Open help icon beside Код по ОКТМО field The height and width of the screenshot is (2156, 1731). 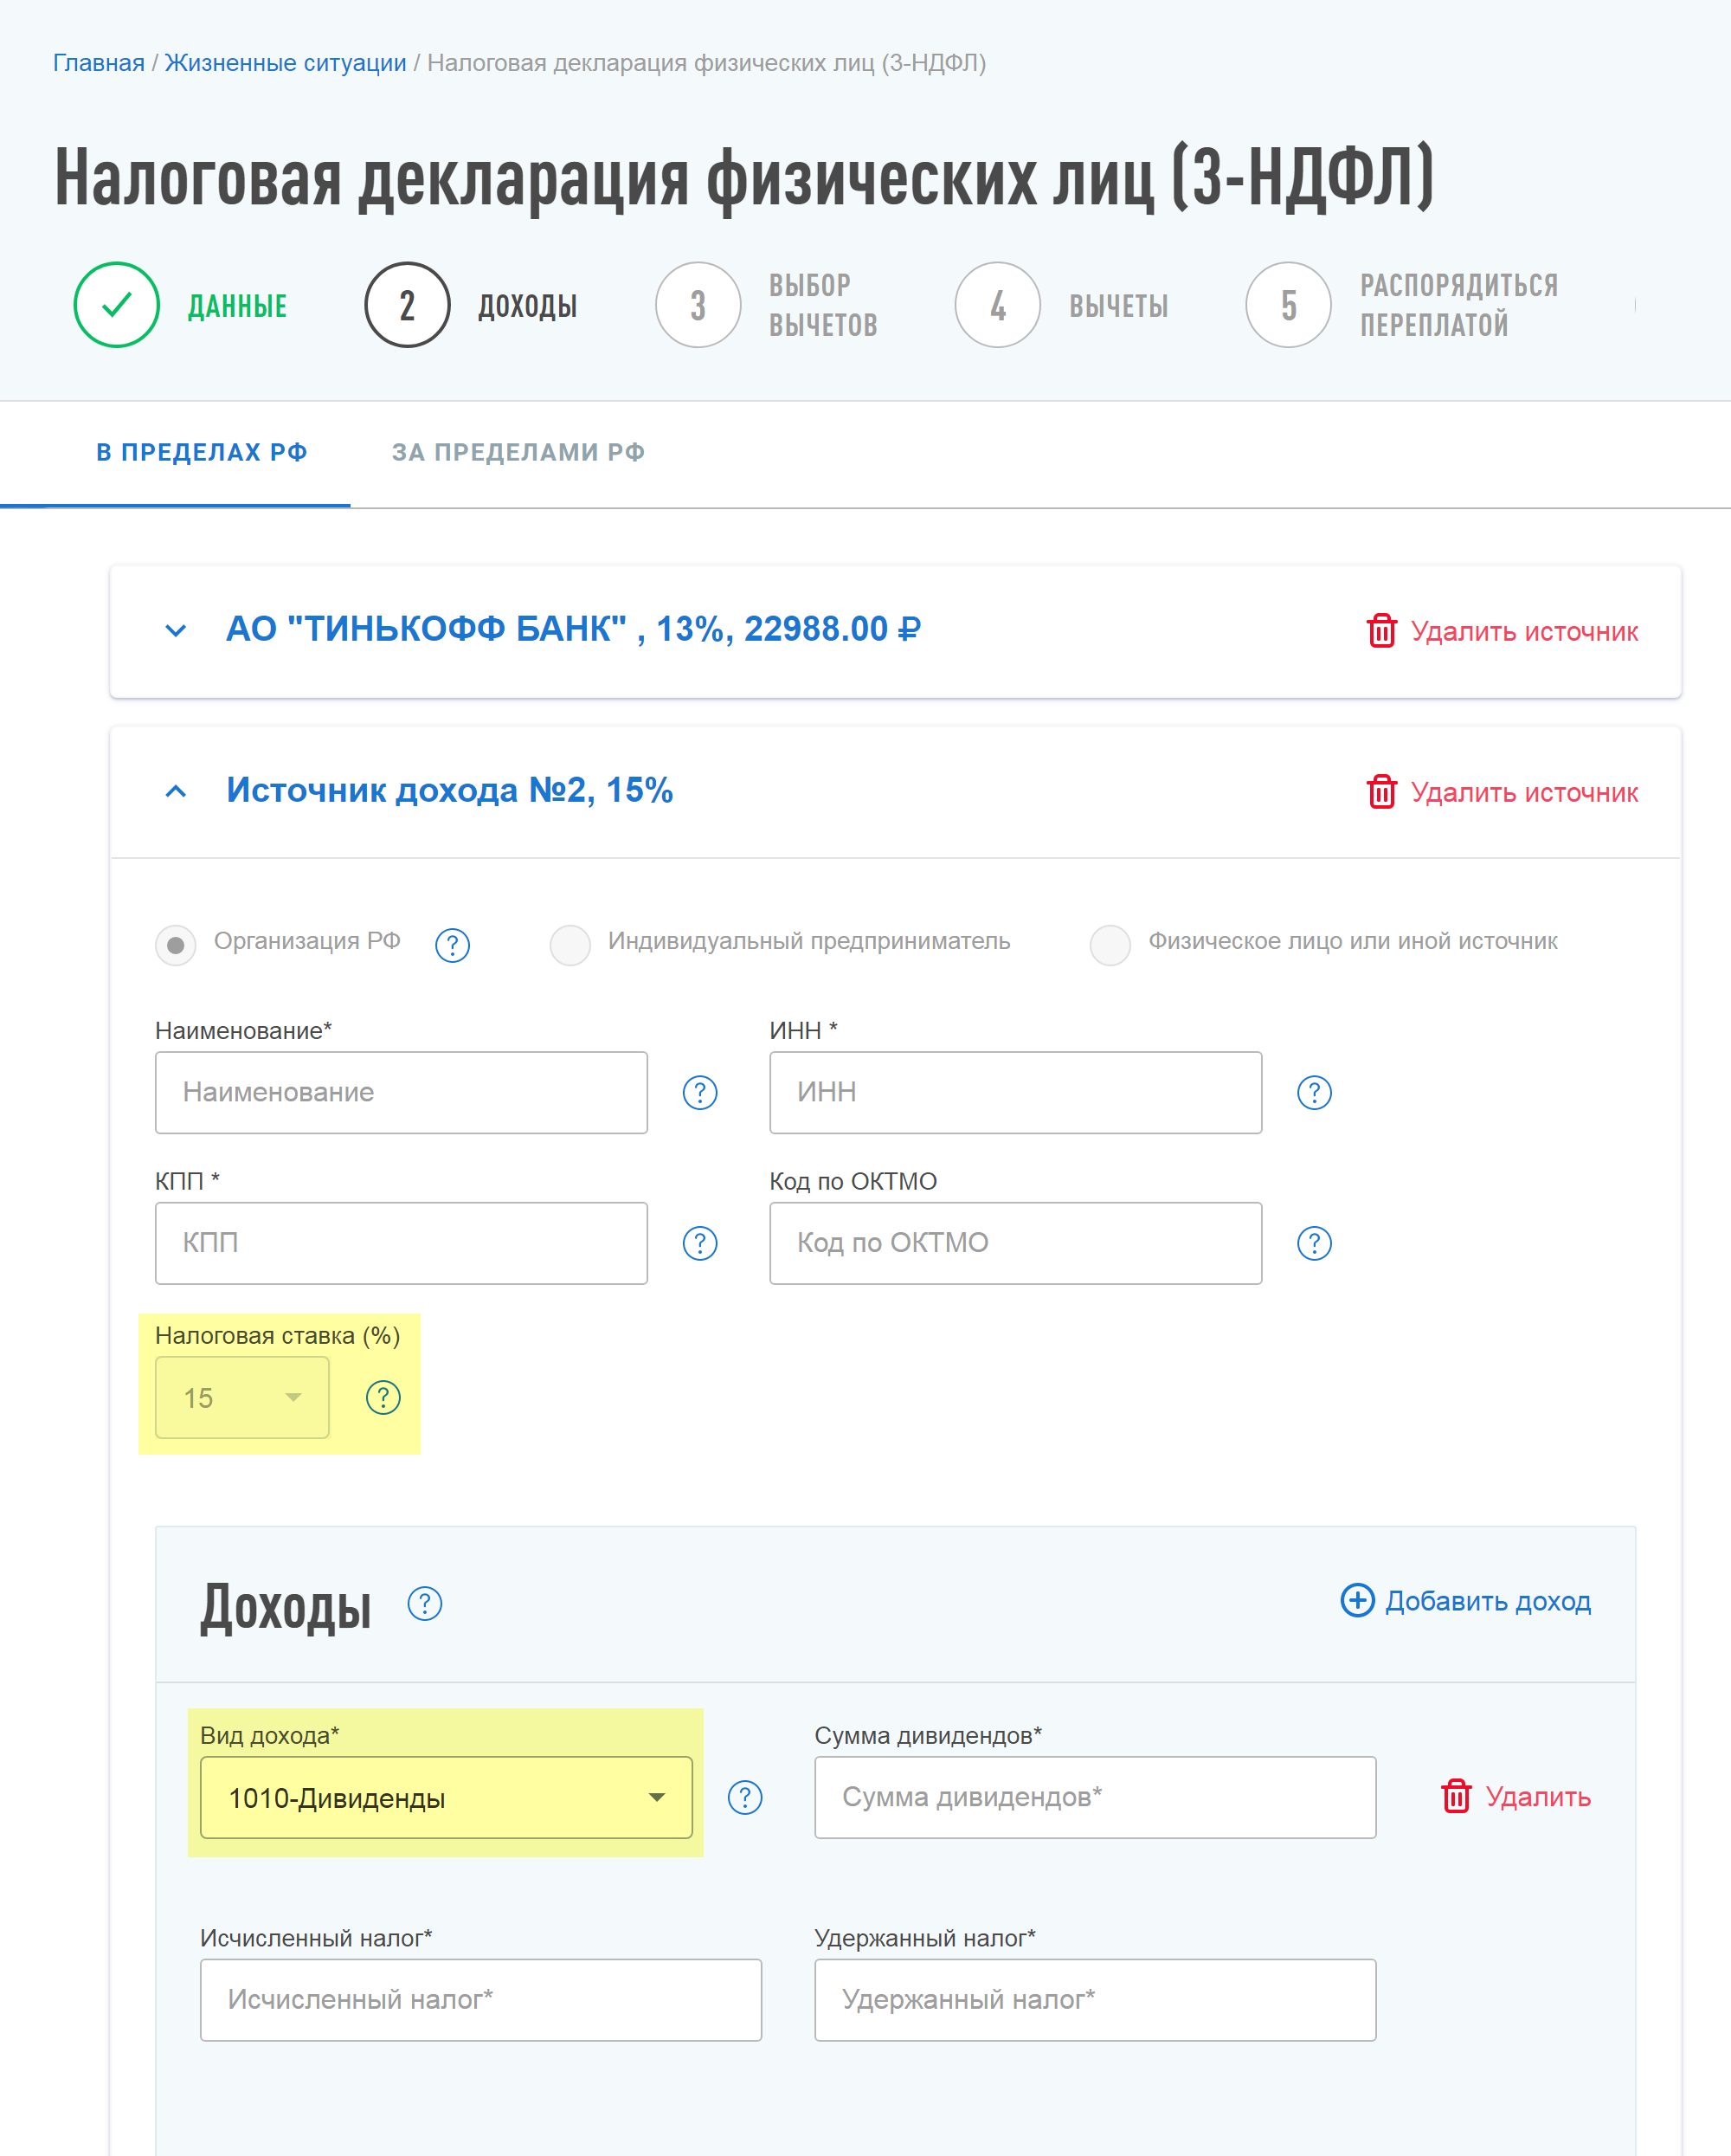pos(1314,1243)
